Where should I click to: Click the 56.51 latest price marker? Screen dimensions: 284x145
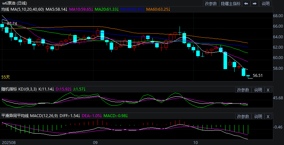click(258, 76)
